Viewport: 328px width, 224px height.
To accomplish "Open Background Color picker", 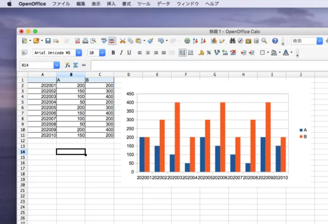I will click(x=274, y=53).
